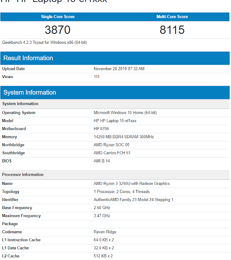Click the Maximum Frequency value 3.47 GHz
231x260 pixels.
click(102, 216)
